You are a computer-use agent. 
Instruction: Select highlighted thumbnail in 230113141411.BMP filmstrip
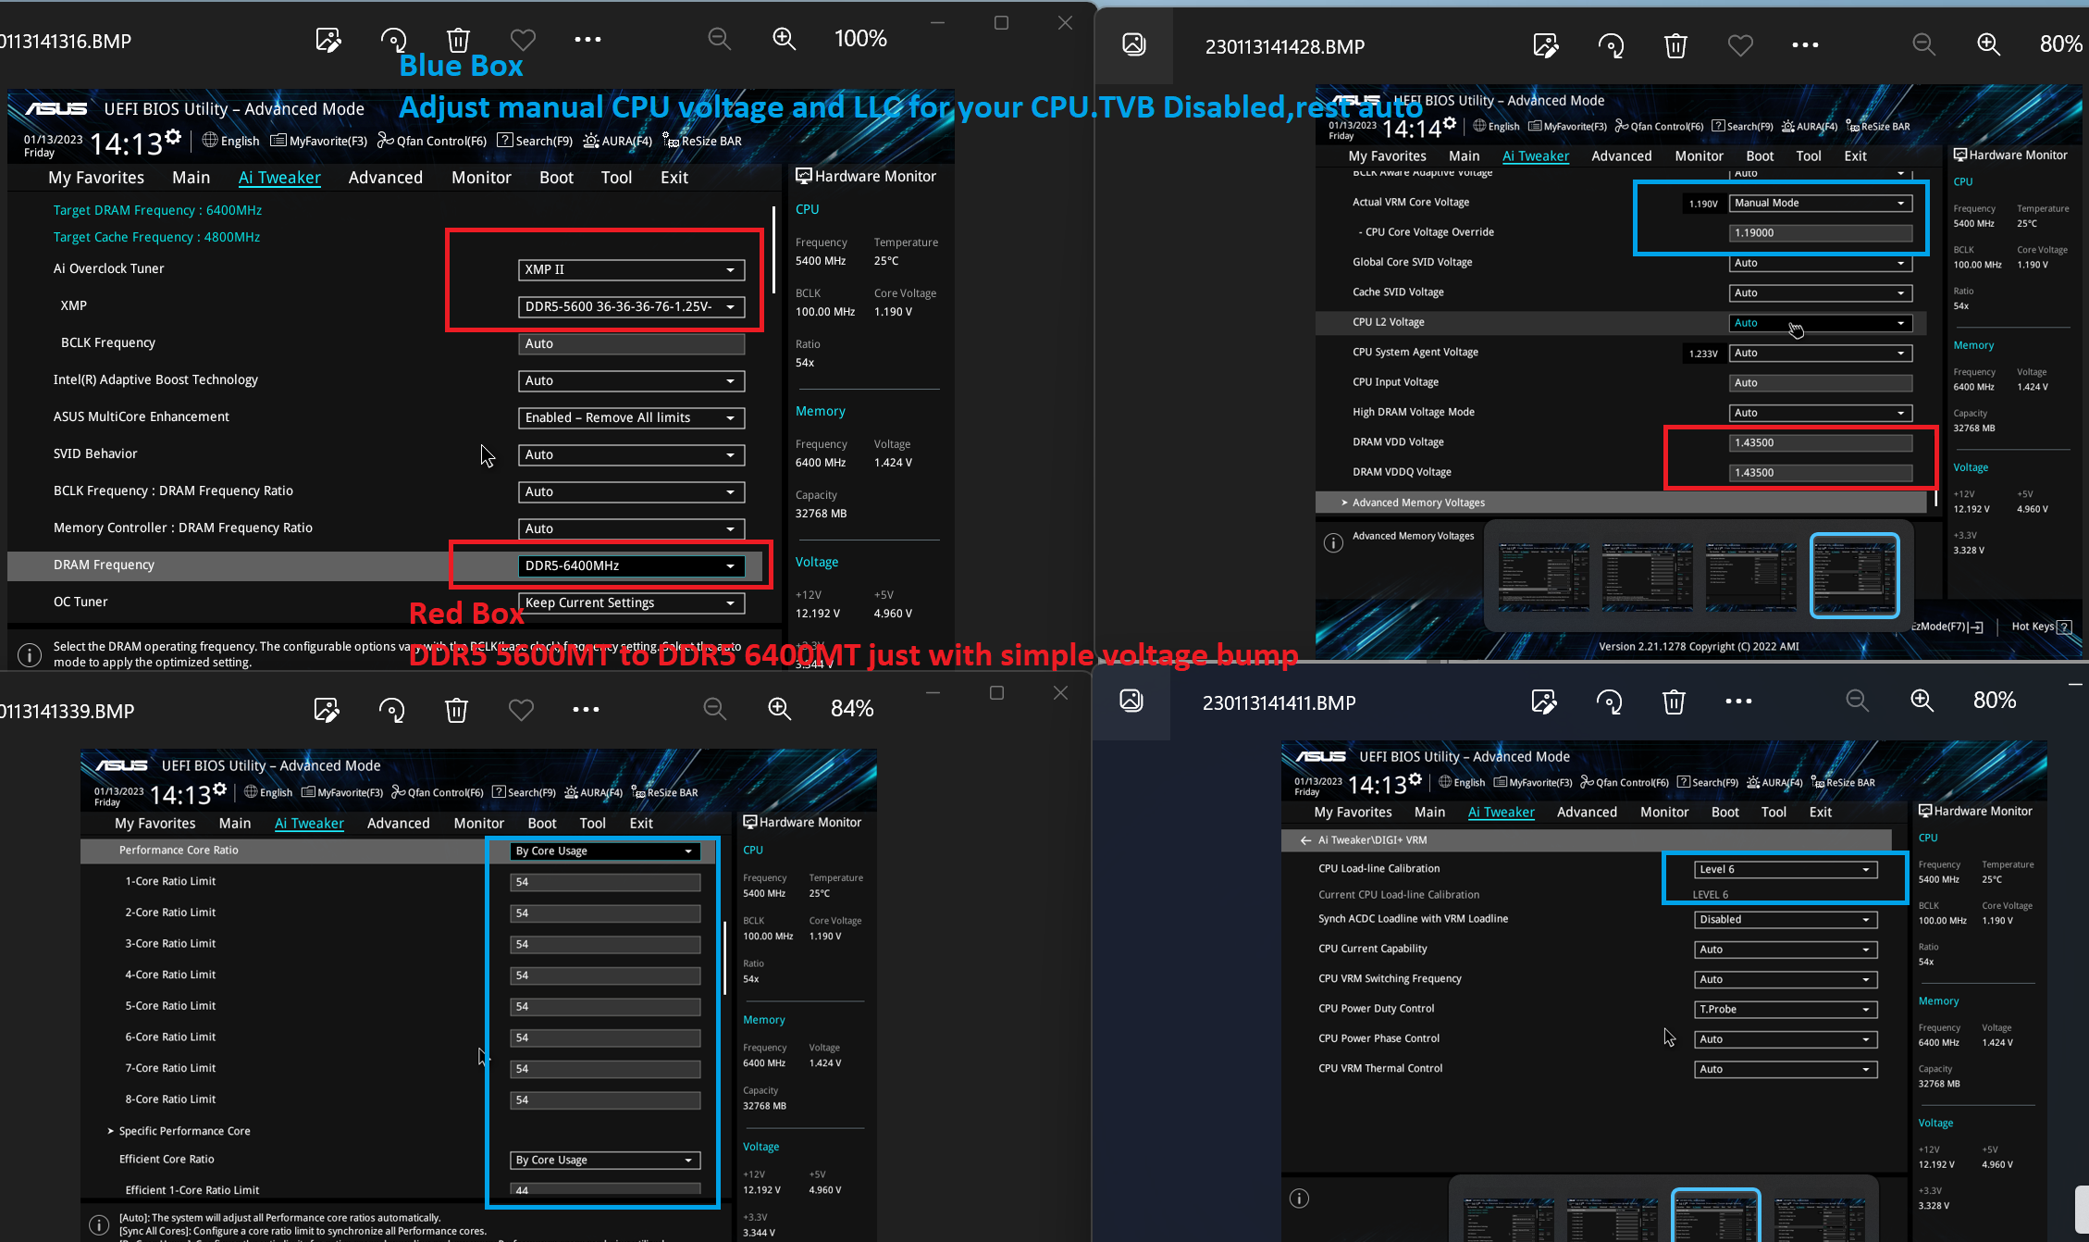[x=1715, y=1216]
